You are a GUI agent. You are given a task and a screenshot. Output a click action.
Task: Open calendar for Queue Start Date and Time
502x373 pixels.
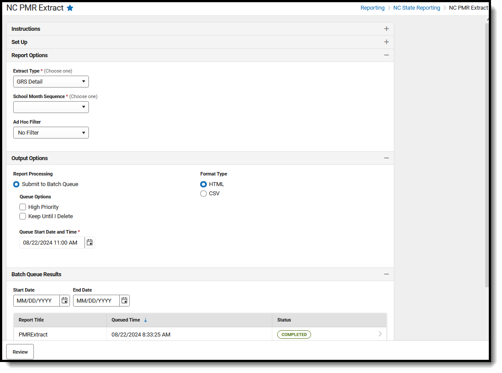tap(90, 243)
